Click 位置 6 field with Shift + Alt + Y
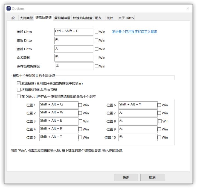Screen dimensions: 197x188 pos(138,105)
